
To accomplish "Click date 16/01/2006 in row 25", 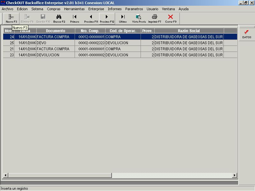I will tap(25, 43).
